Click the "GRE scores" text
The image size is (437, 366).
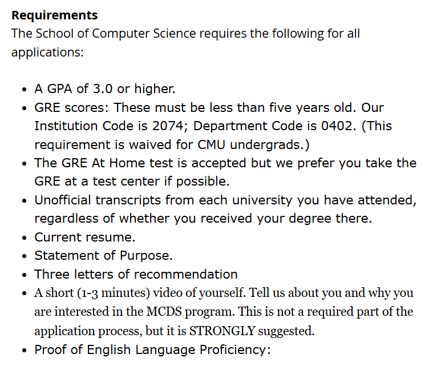(x=71, y=108)
